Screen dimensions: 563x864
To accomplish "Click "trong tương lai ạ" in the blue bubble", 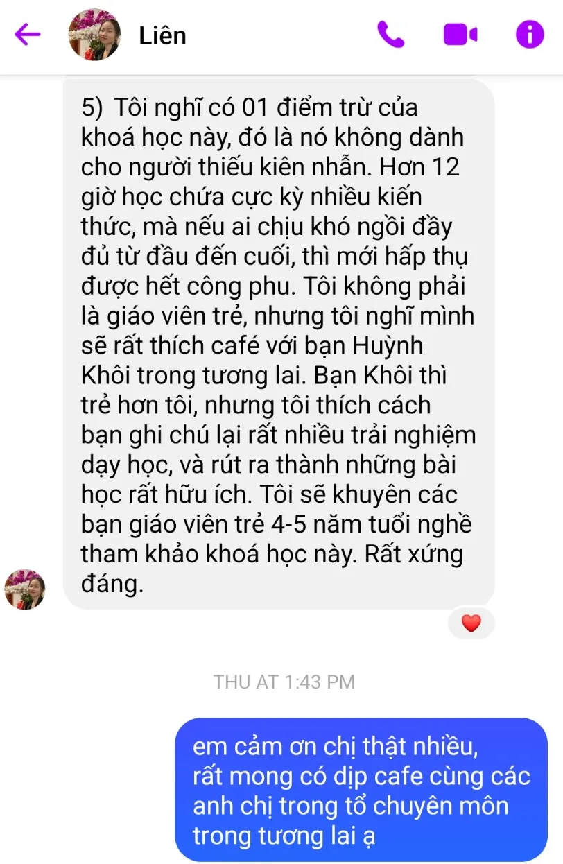I will click(284, 836).
